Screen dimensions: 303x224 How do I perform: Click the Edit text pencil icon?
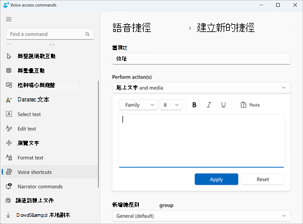click(x=9, y=129)
